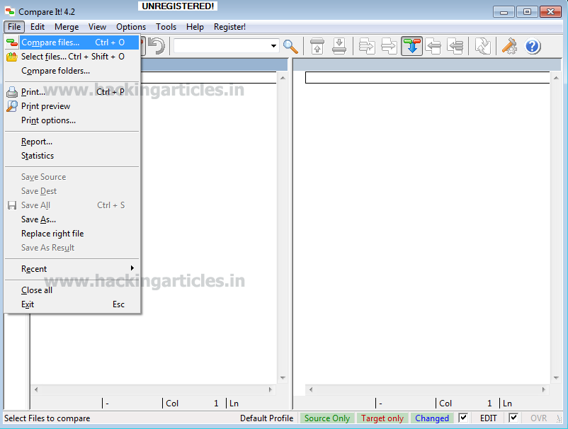Choose Save As... menu entry
Image resolution: width=568 pixels, height=429 pixels.
(x=72, y=219)
